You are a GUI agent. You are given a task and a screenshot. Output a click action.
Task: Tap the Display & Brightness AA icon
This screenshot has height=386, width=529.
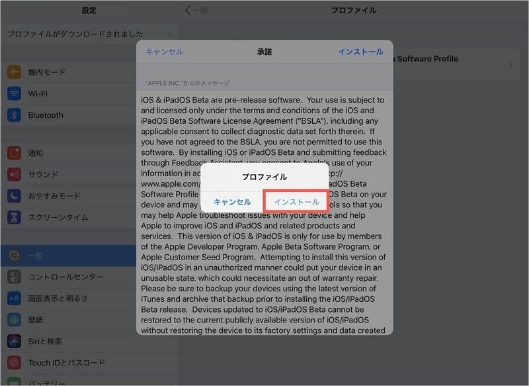click(14, 298)
